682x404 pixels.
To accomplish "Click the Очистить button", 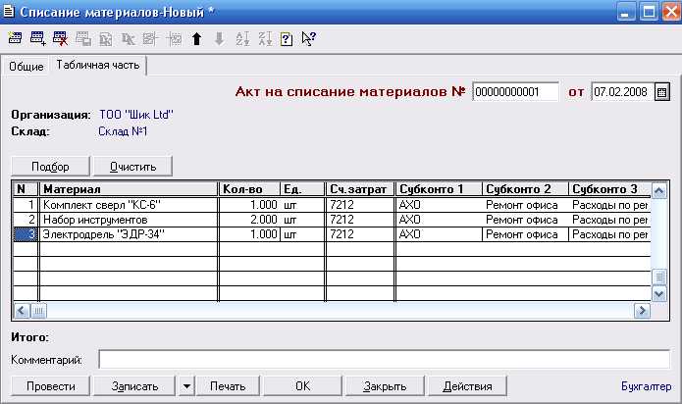I will point(132,167).
